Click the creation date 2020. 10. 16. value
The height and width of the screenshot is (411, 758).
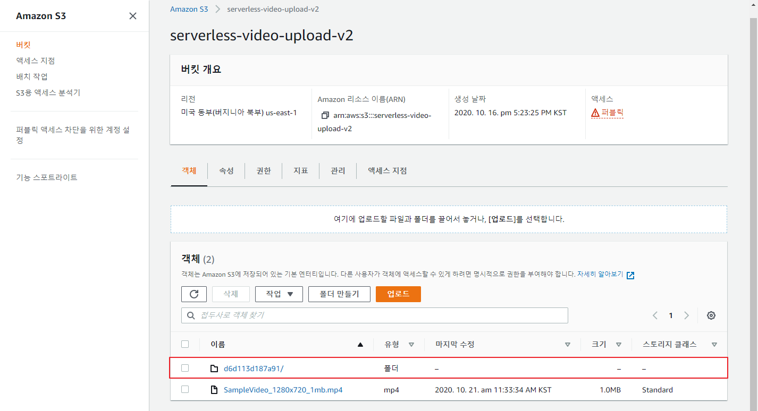coord(510,113)
